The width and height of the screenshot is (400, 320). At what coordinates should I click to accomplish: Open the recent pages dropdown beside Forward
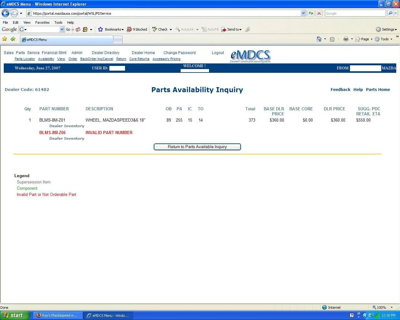coord(21,13)
